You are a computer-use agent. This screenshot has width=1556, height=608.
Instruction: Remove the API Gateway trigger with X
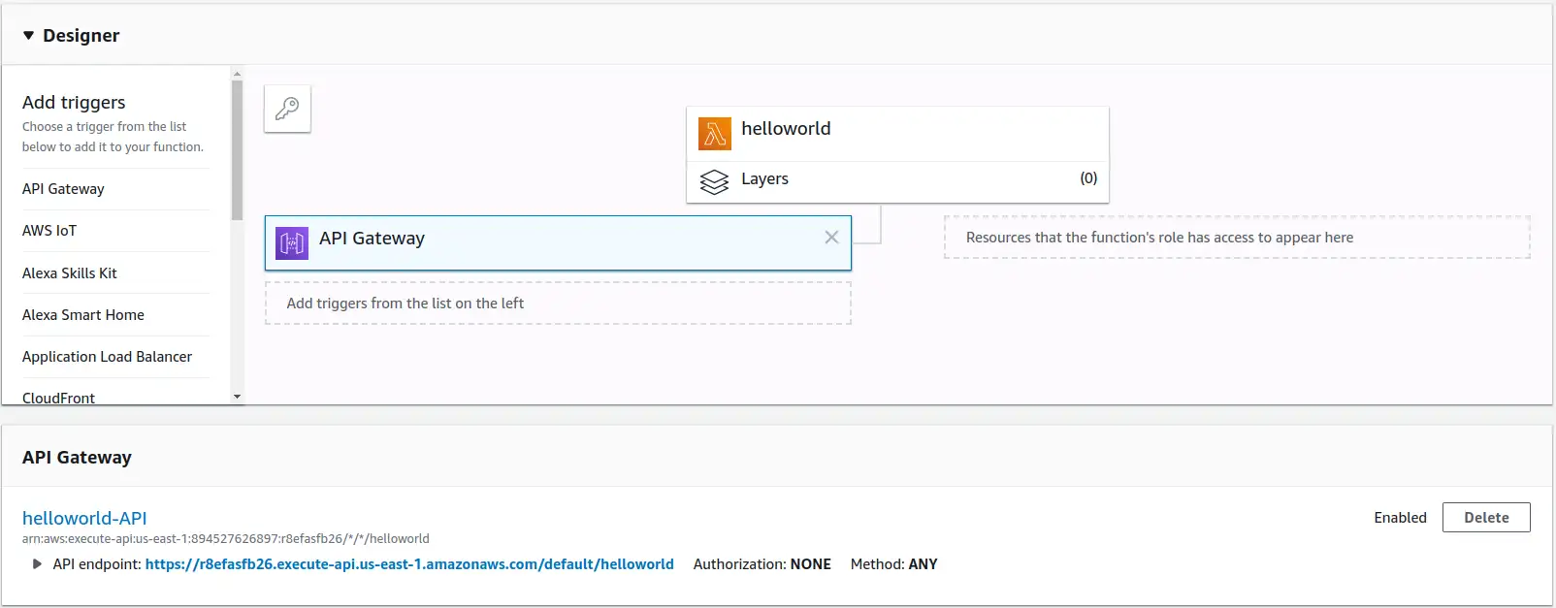[x=831, y=238]
